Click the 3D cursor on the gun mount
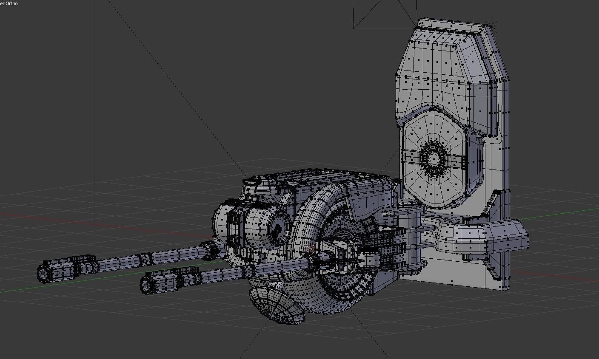 tap(311, 249)
